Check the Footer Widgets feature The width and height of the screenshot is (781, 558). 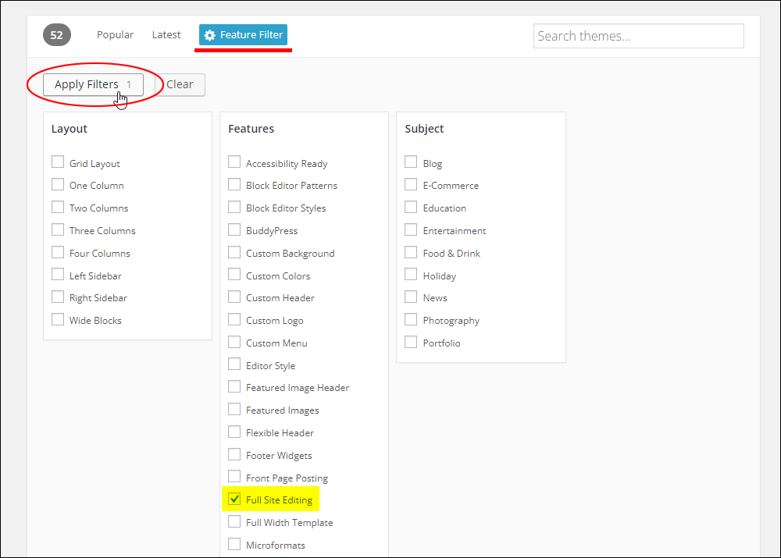(234, 454)
